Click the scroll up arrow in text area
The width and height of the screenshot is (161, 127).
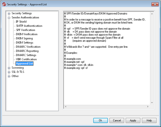[x=152, y=14]
